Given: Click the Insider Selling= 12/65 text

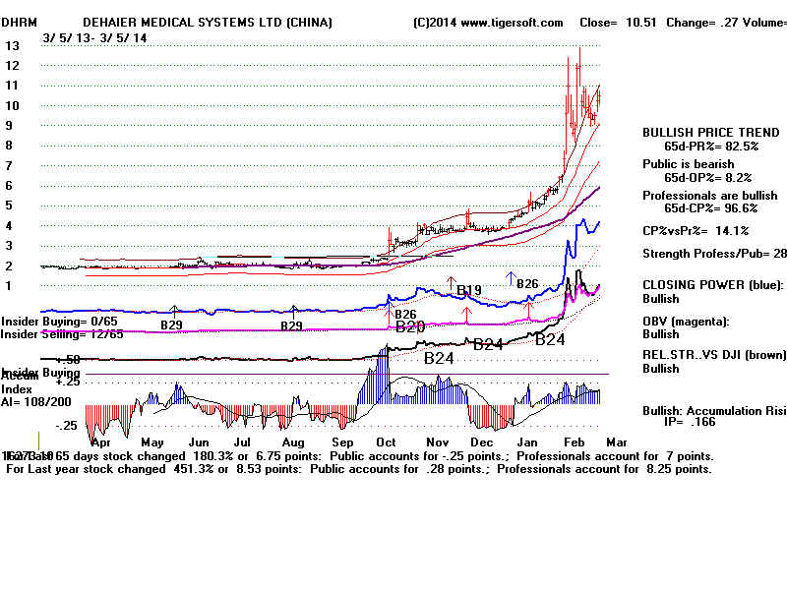Looking at the screenshot, I should 62,334.
